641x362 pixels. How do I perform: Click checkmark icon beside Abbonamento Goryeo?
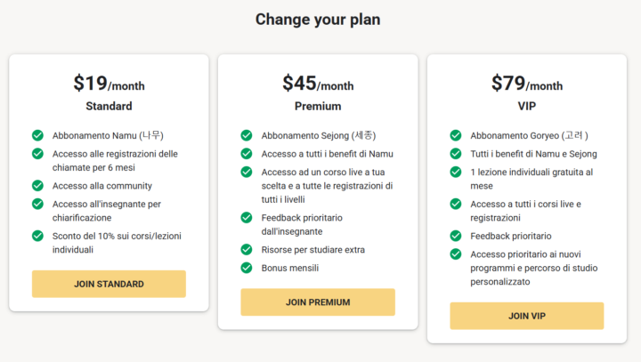[x=456, y=135]
